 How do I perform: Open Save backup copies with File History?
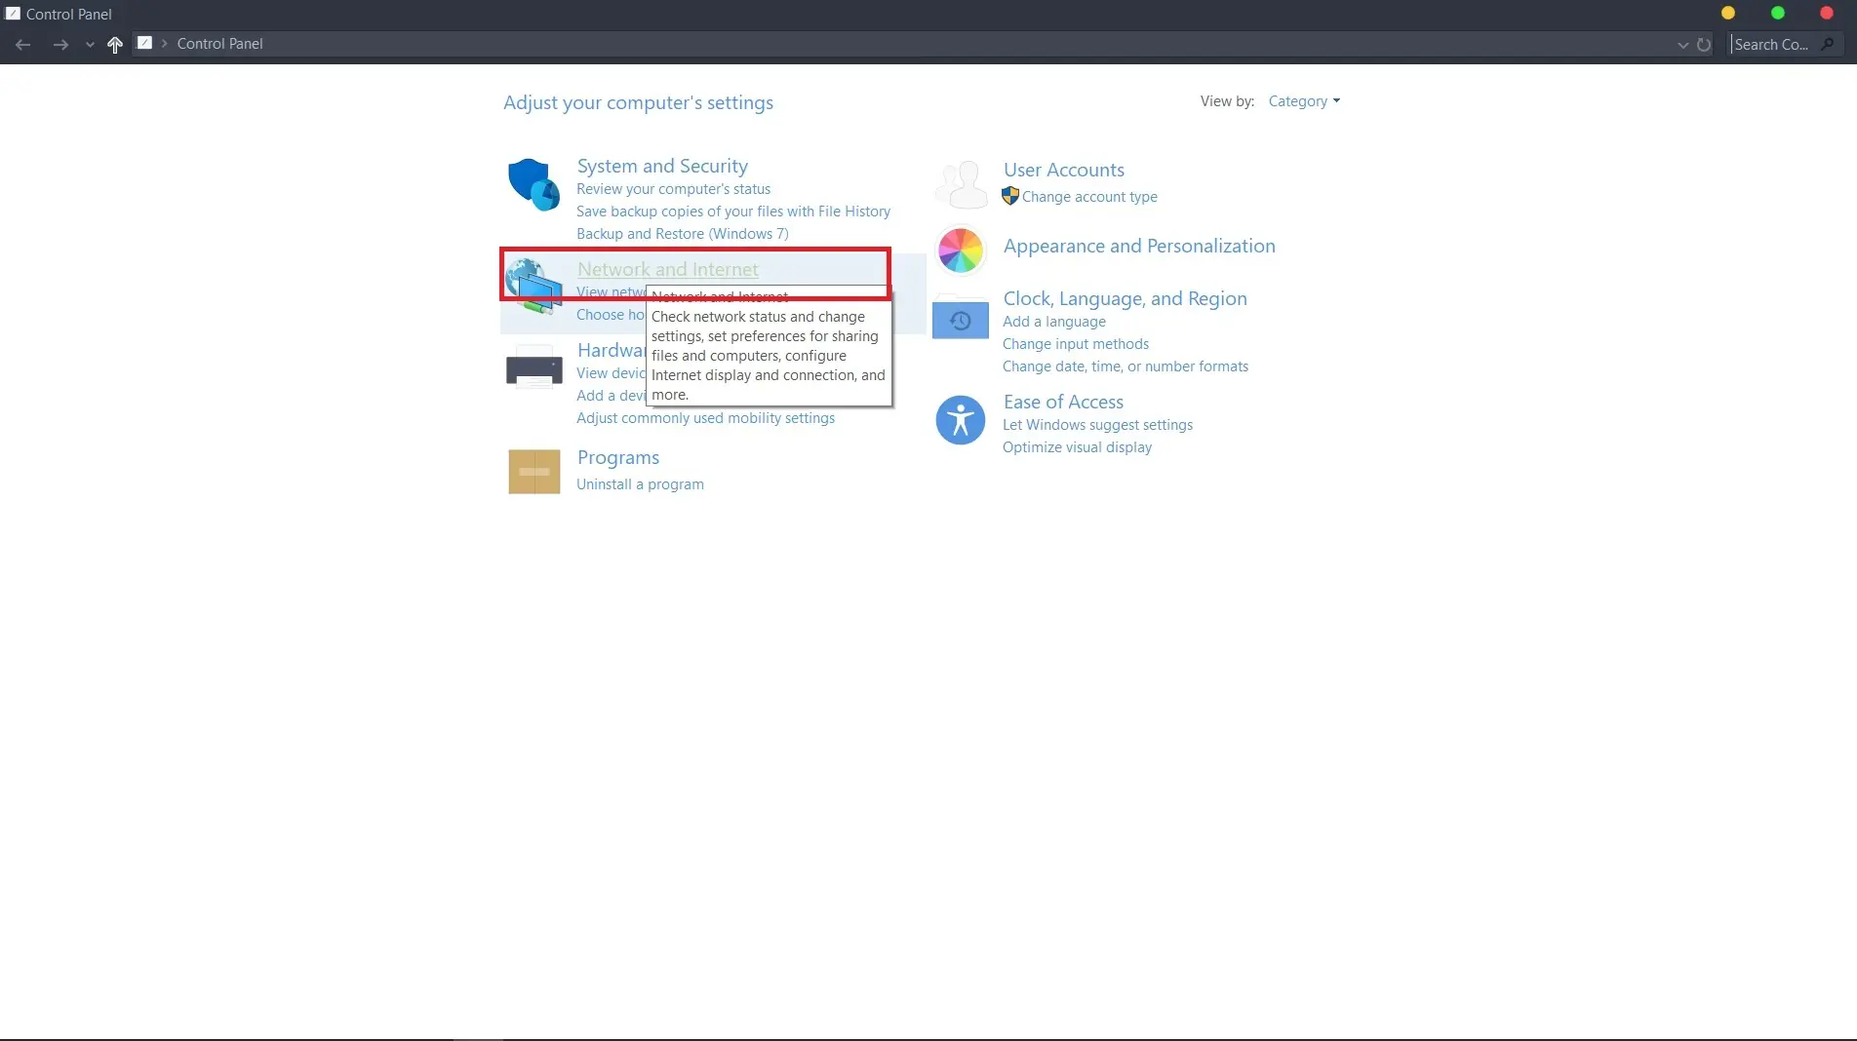pos(733,212)
